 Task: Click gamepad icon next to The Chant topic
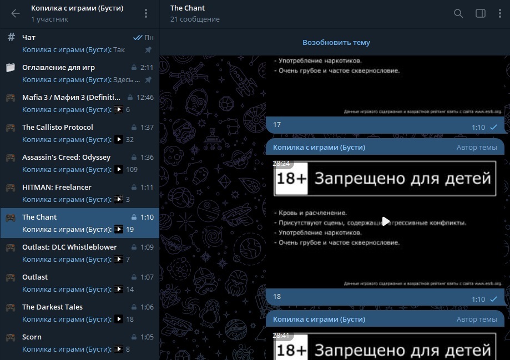[x=11, y=217]
